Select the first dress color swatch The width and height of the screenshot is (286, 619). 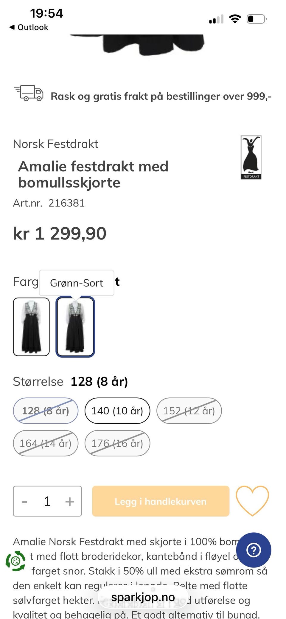coord(31,327)
